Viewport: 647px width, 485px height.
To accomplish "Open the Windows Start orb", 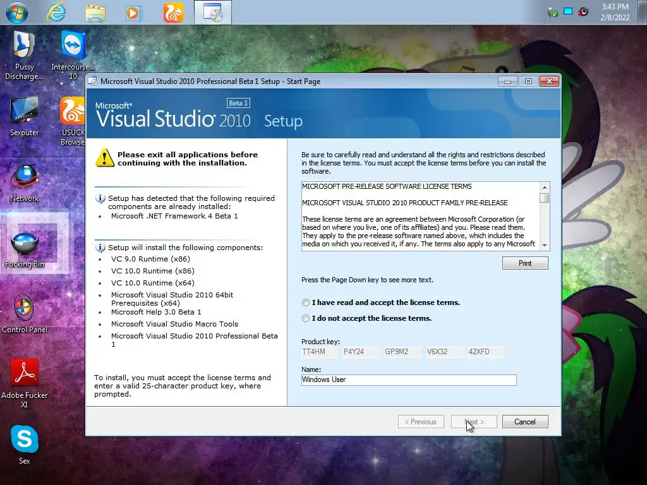I will click(x=17, y=12).
